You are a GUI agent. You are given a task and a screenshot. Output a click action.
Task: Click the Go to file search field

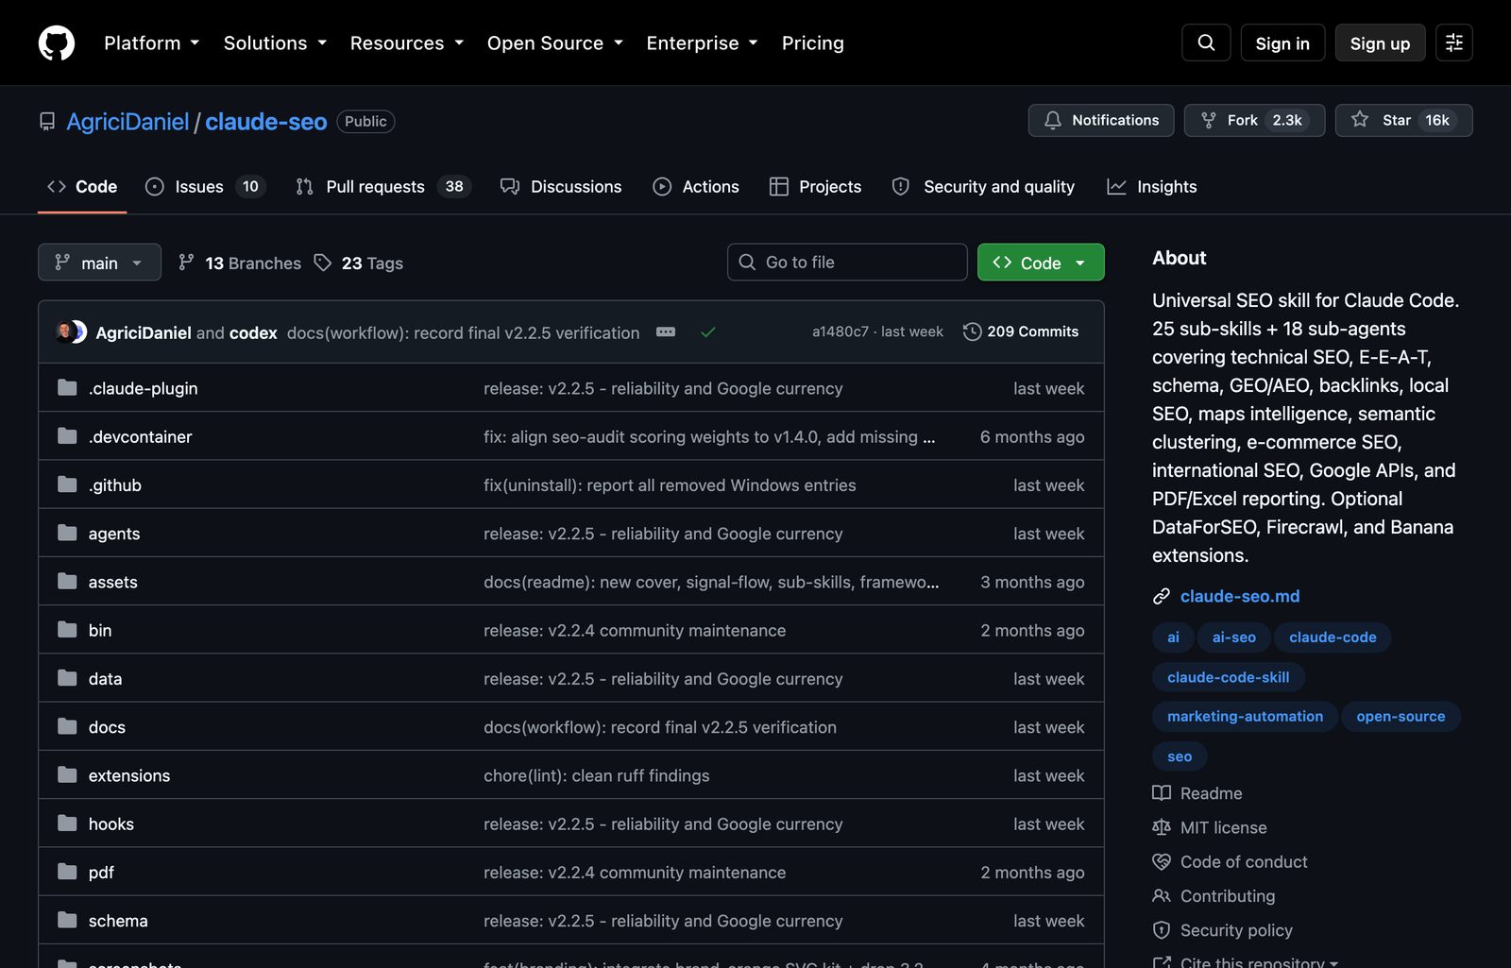[x=847, y=263]
